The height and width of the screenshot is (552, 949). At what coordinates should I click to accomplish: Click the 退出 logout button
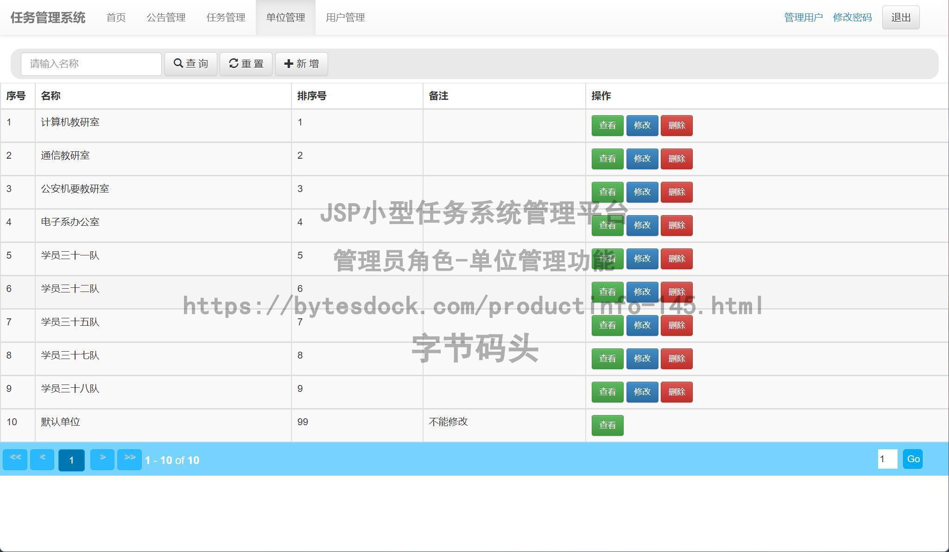click(901, 18)
